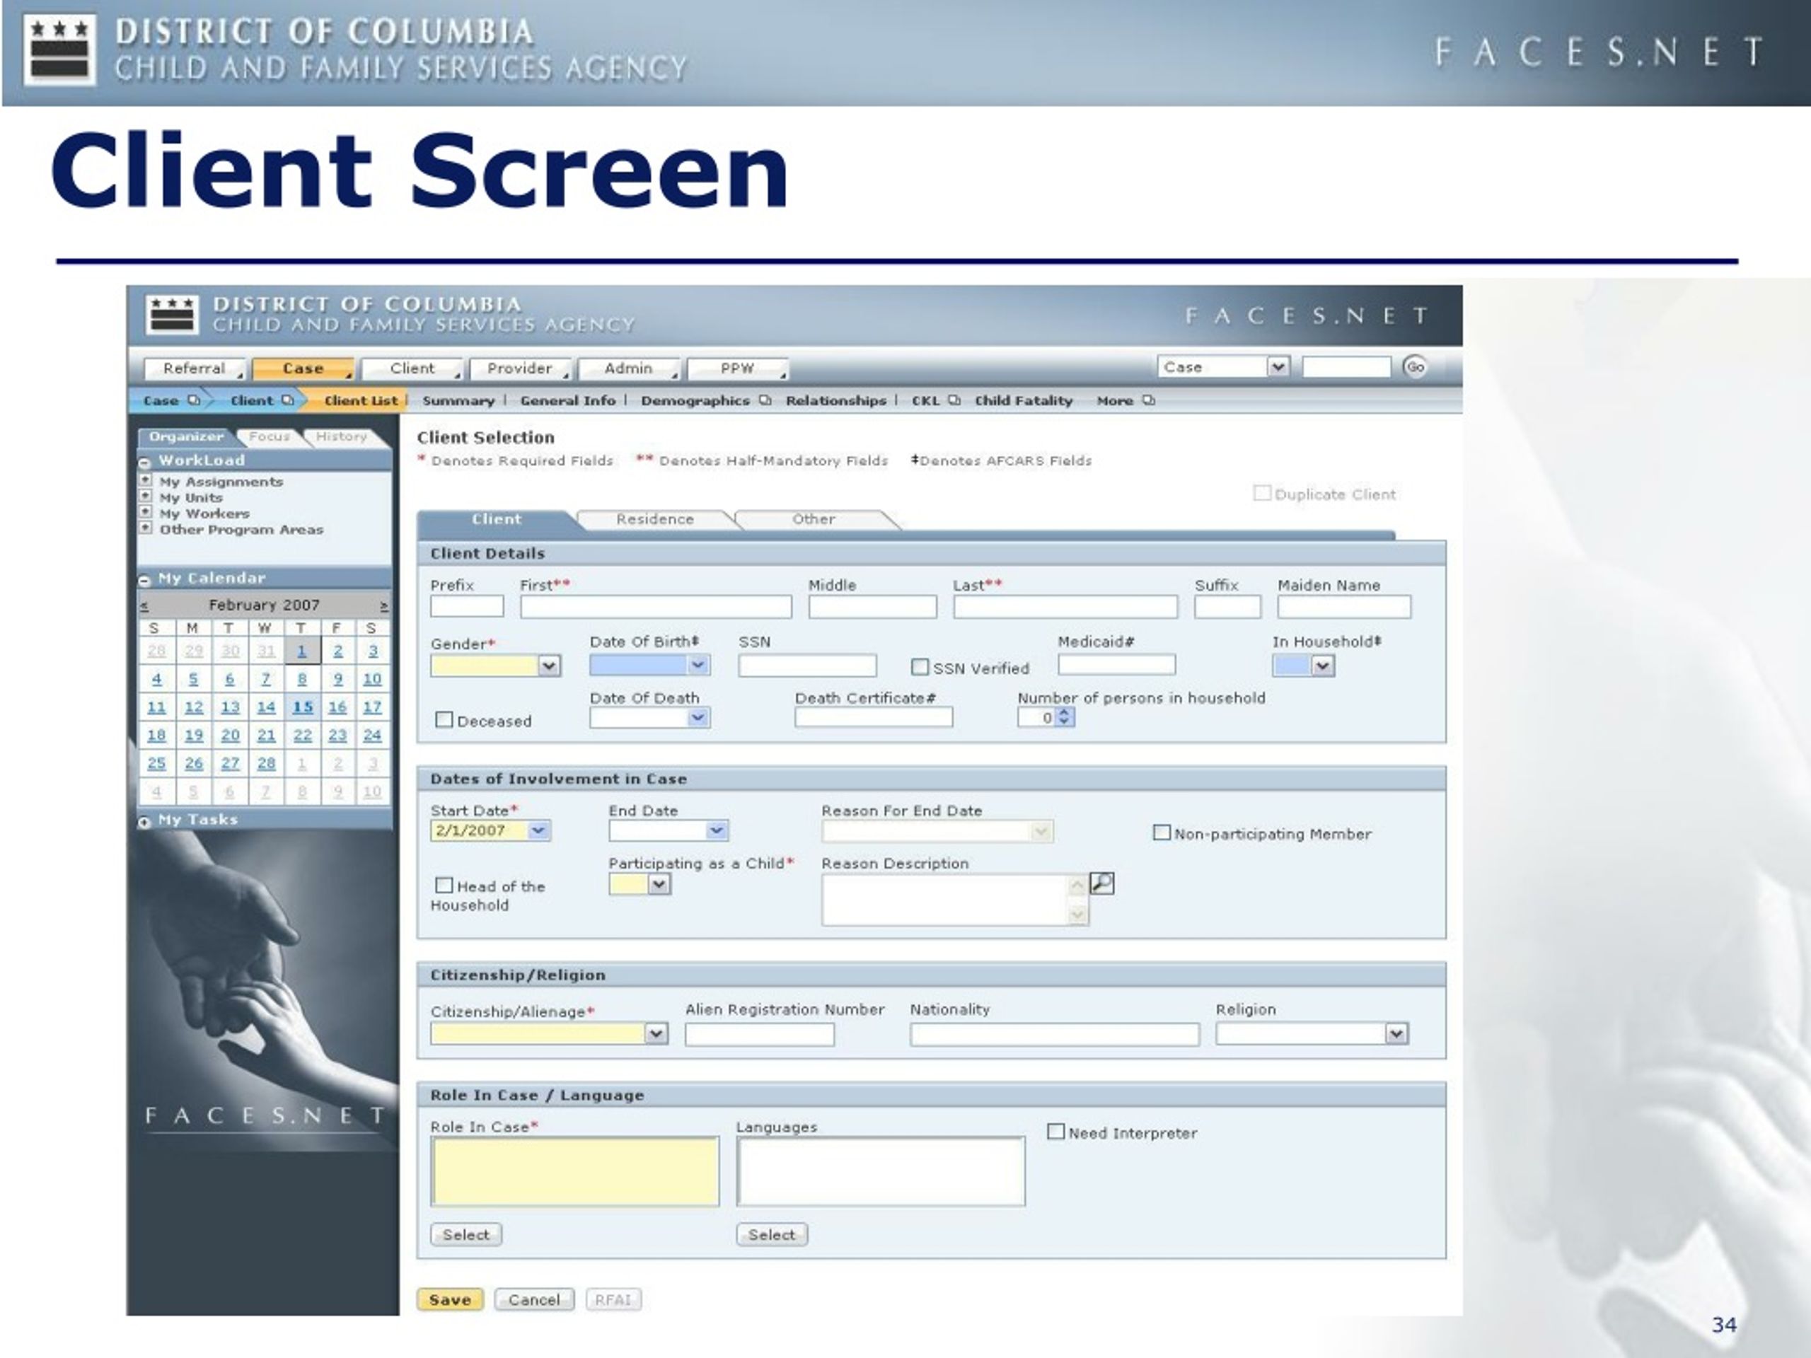The height and width of the screenshot is (1358, 1811).
Task: Switch to History sidebar tab
Action: pos(342,437)
